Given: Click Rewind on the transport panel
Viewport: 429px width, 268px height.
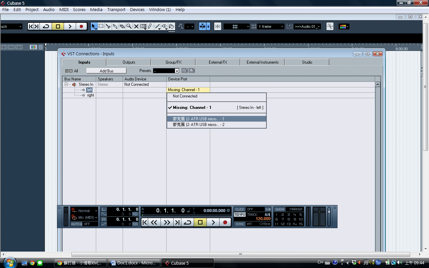Looking at the screenshot, I should click(x=154, y=222).
